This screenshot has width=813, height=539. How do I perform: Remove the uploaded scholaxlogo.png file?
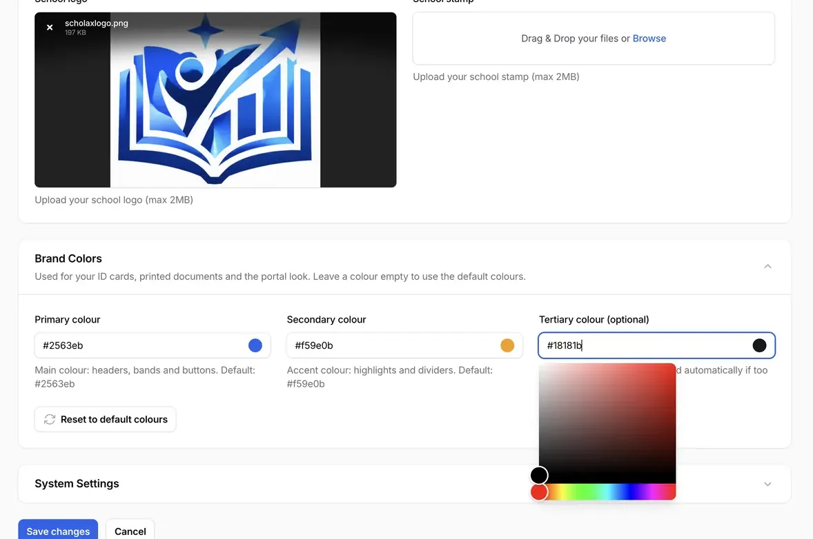pos(50,28)
